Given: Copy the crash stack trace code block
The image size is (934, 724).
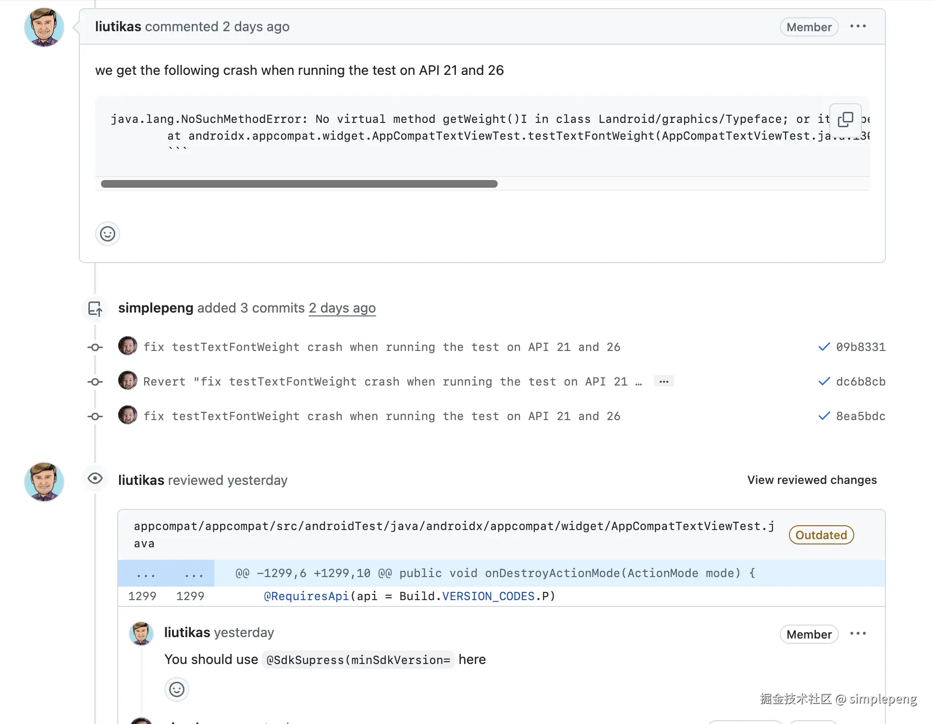Looking at the screenshot, I should [x=845, y=119].
